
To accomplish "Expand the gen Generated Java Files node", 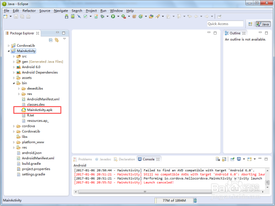I will point(14,62).
